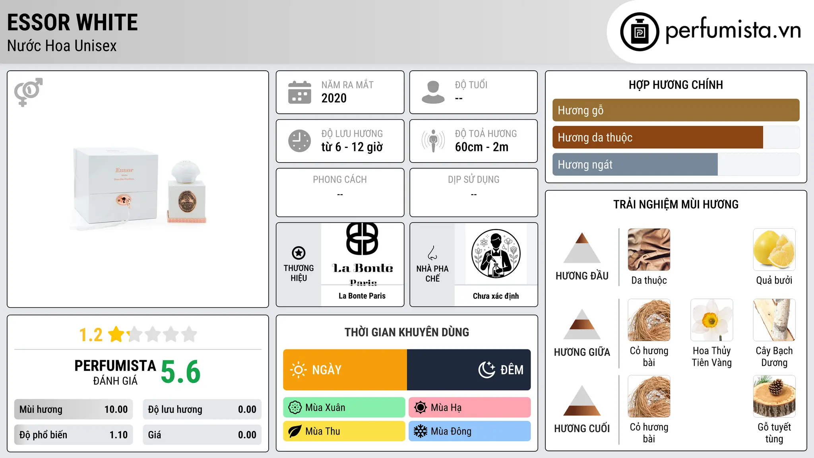
Task: Click the Hương cuối pyramid icon
Action: [582, 400]
